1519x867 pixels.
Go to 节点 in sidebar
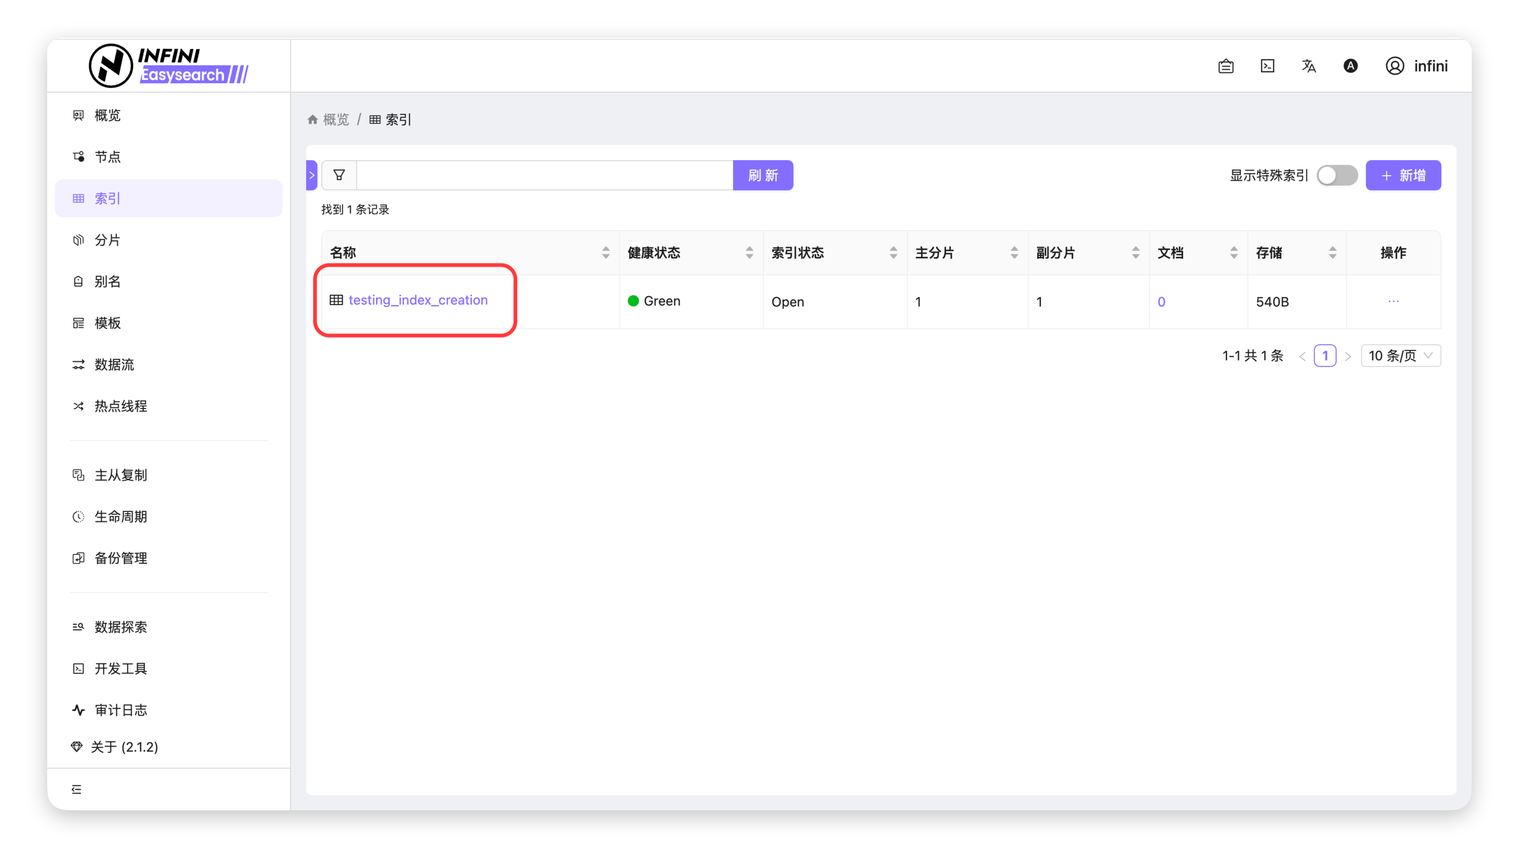[108, 157]
